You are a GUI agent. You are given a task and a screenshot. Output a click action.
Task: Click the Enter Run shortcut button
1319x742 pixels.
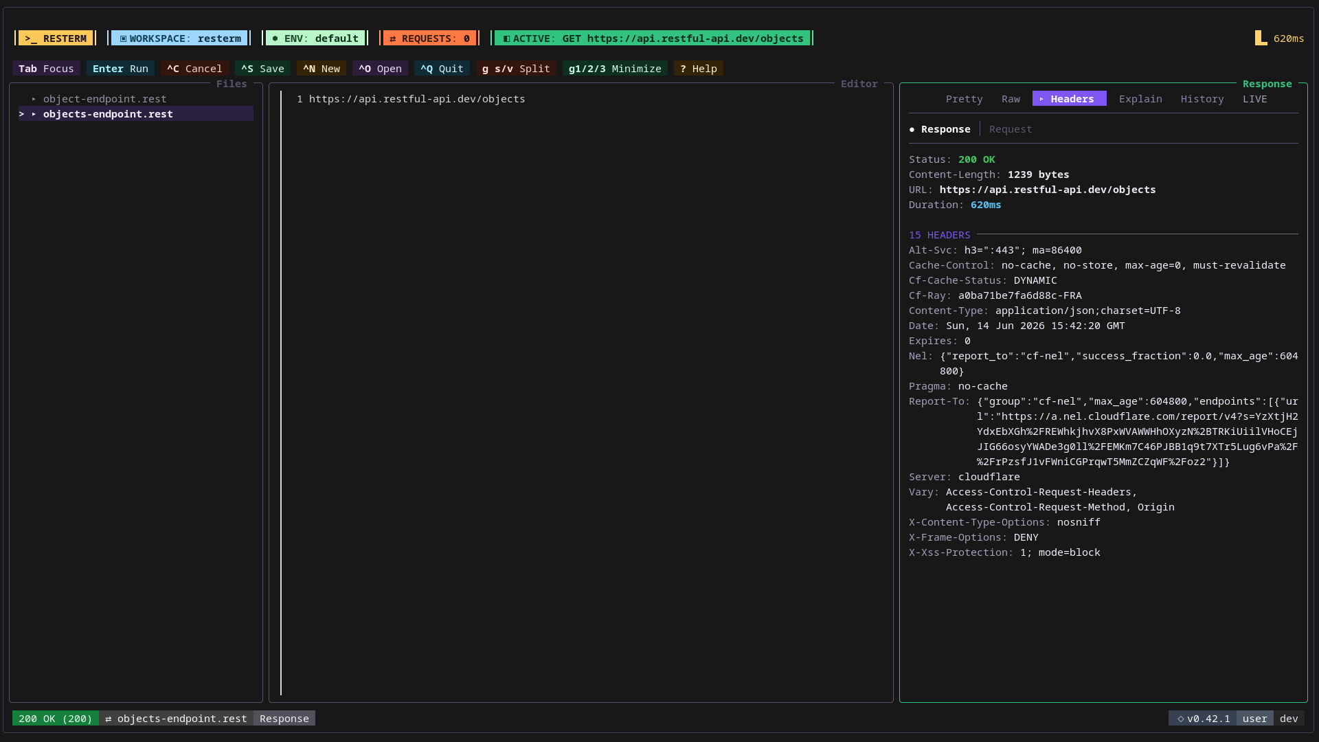tap(120, 69)
